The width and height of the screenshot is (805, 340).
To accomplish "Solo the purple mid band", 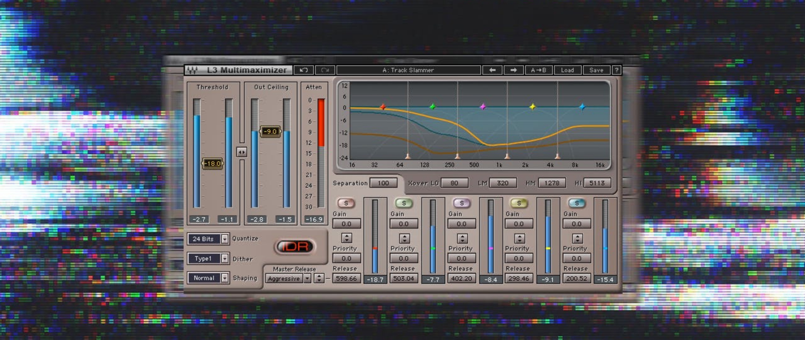I will pyautogui.click(x=462, y=203).
